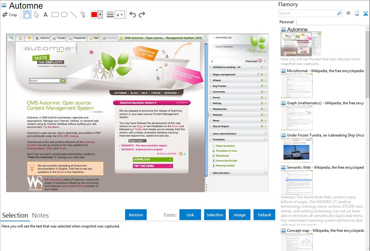Click the green circle icon on Bug Tracker row
Image resolution: width=370 pixels, height=251 pixels.
262,86
